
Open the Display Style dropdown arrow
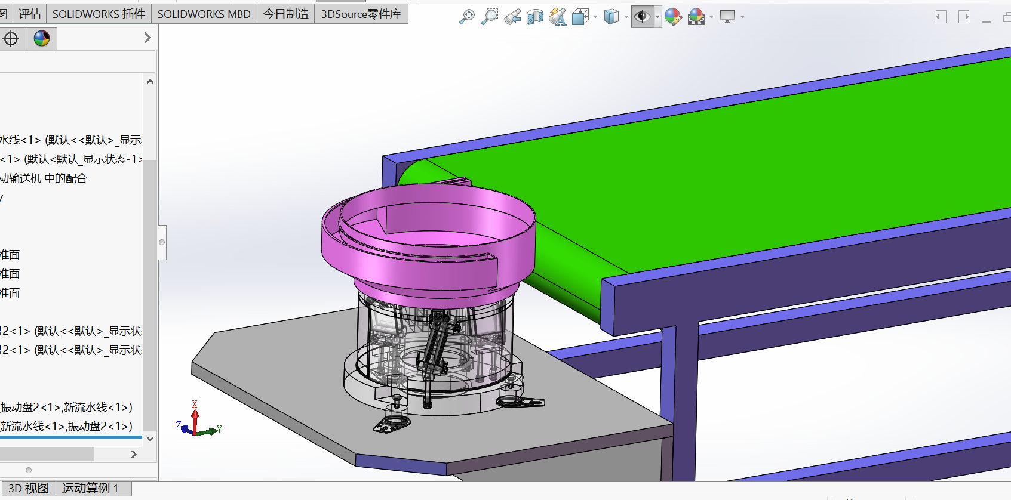pos(626,17)
